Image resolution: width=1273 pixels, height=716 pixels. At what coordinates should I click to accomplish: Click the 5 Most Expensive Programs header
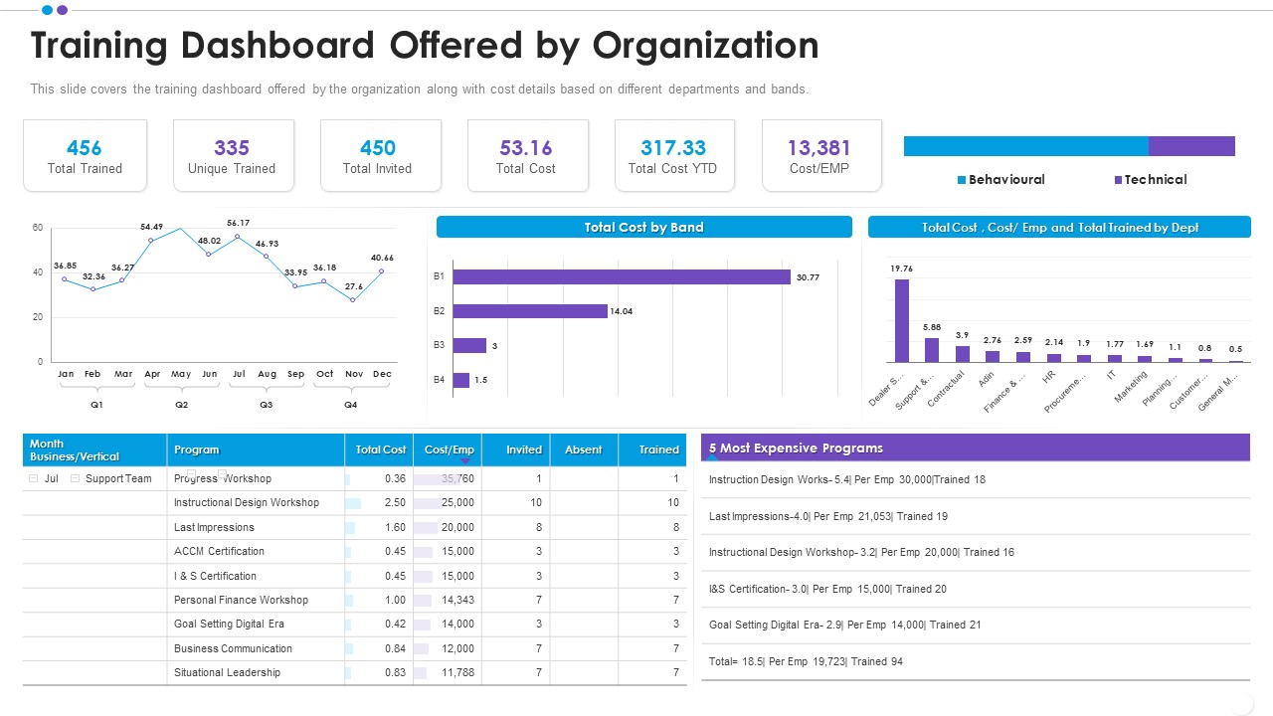point(976,447)
